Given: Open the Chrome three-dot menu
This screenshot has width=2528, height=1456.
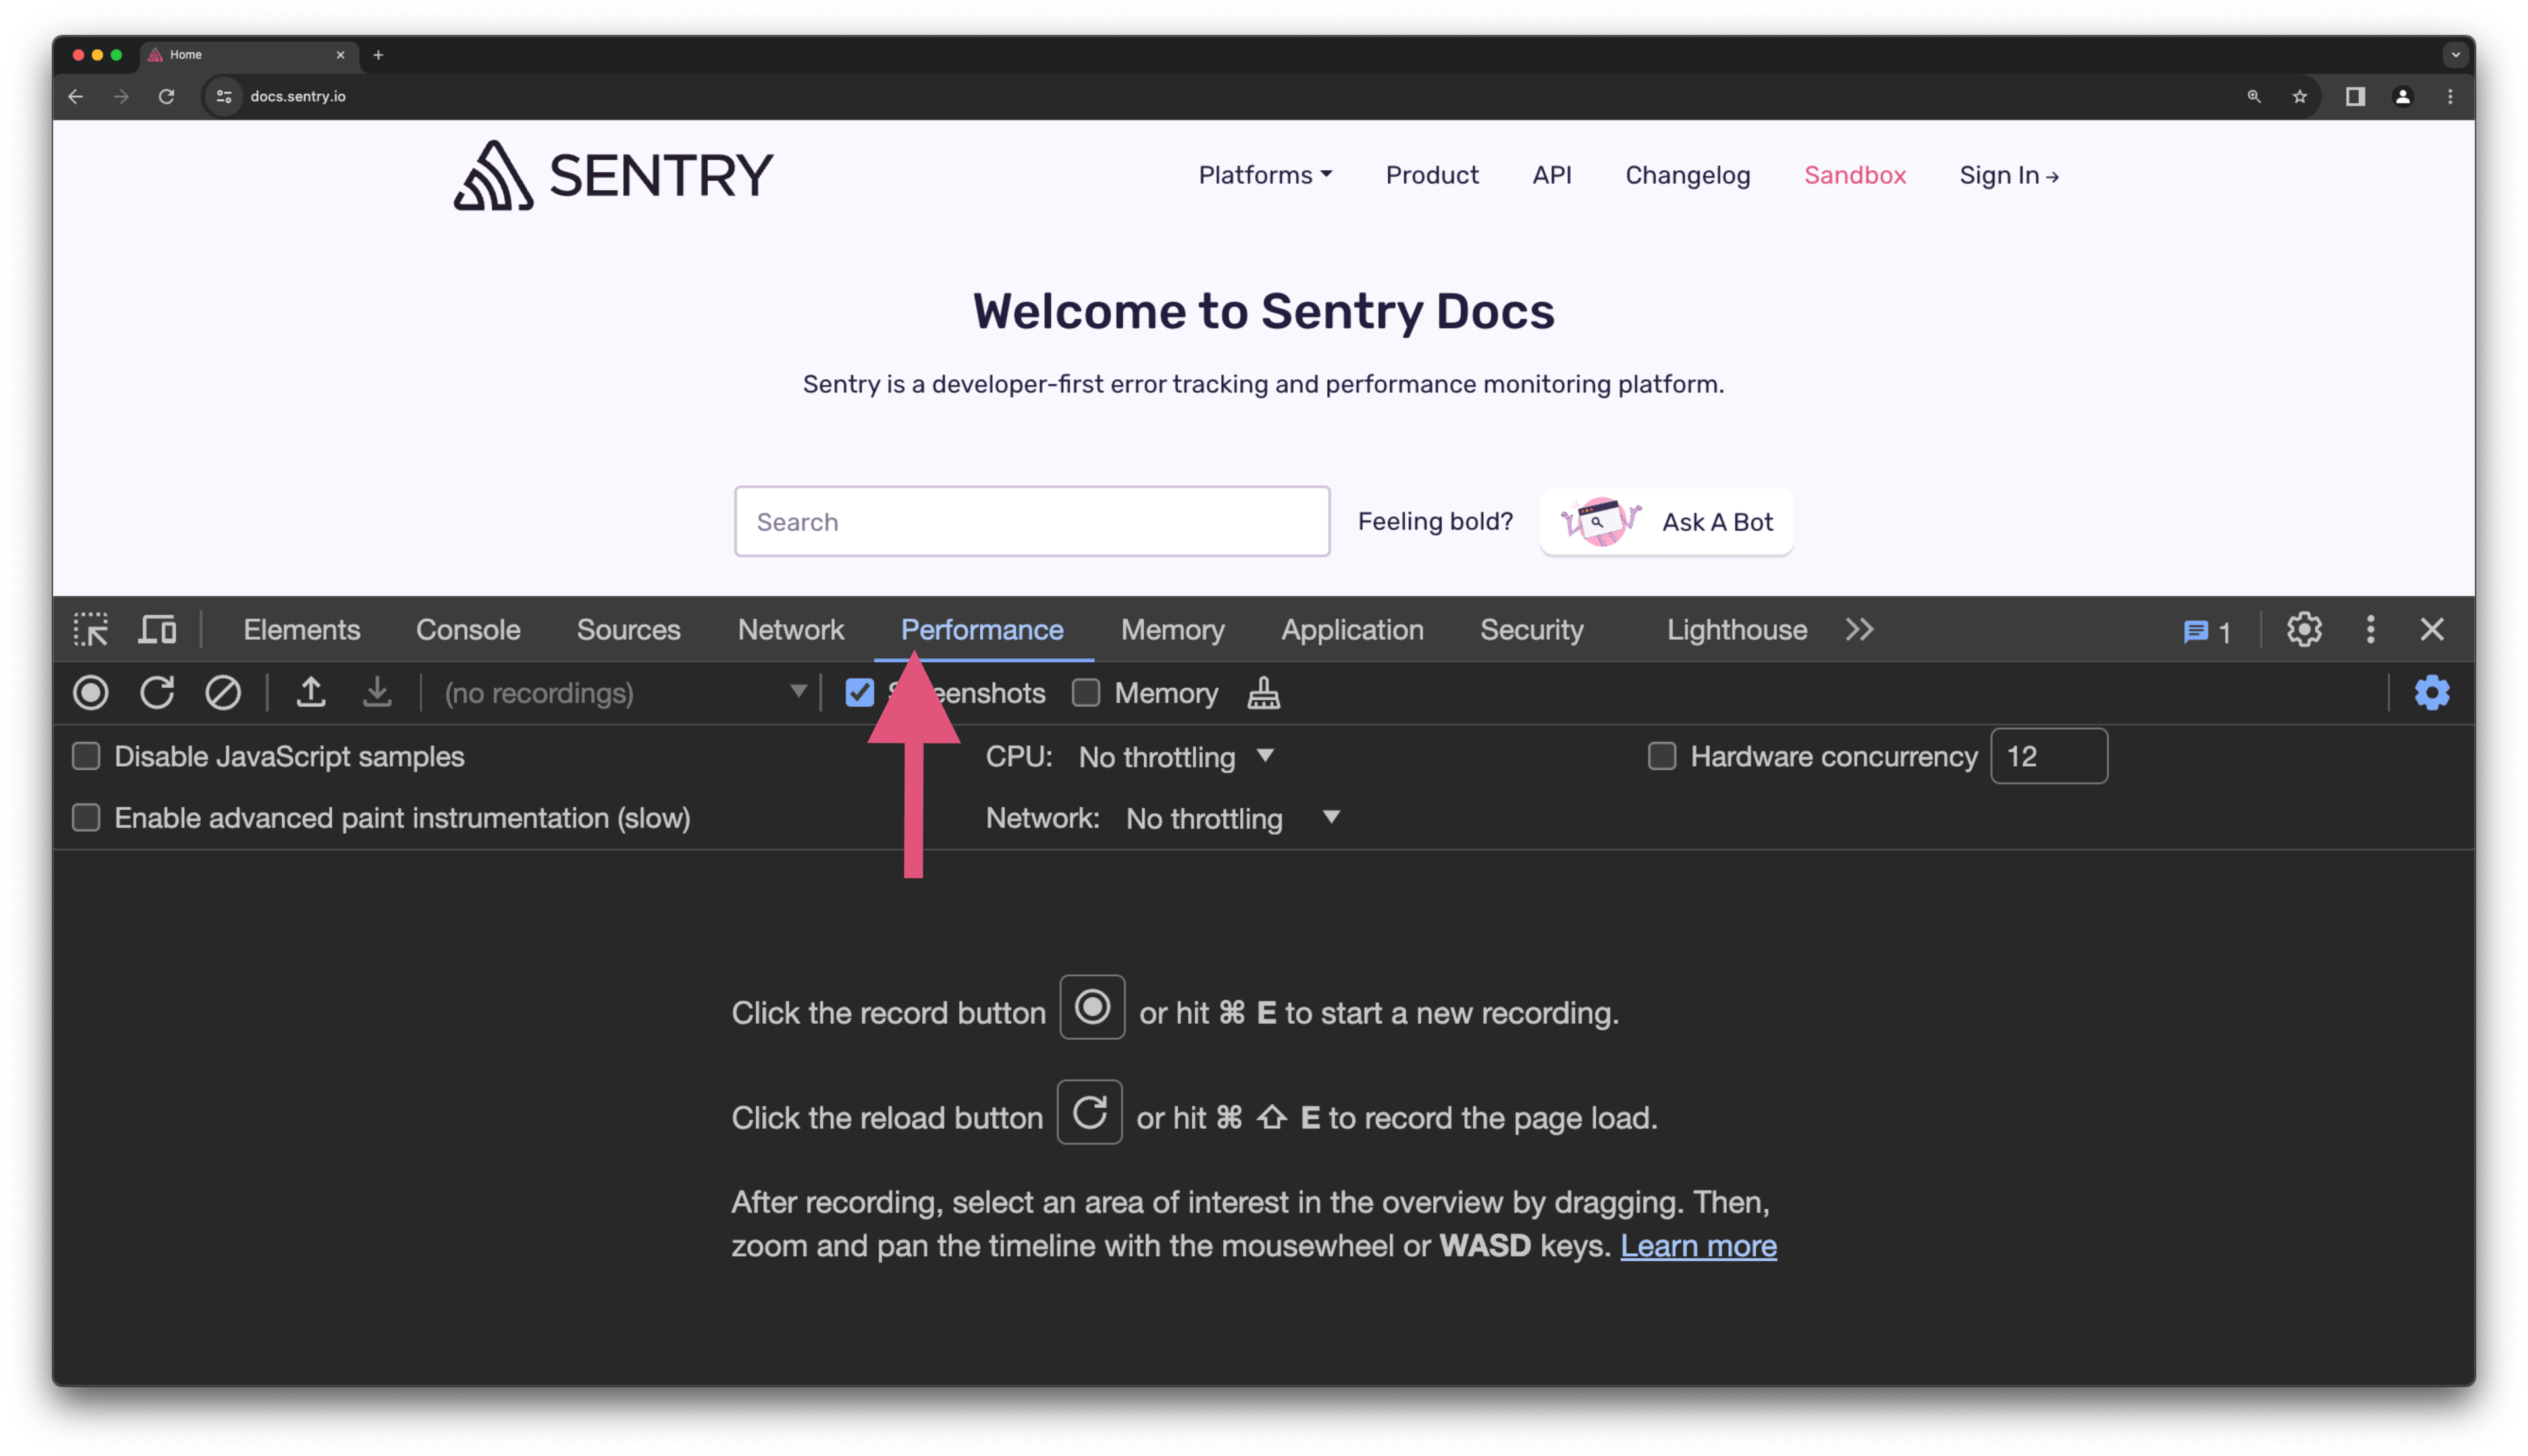Looking at the screenshot, I should point(2450,96).
